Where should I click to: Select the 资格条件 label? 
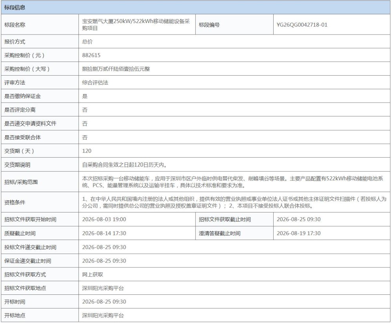15,202
